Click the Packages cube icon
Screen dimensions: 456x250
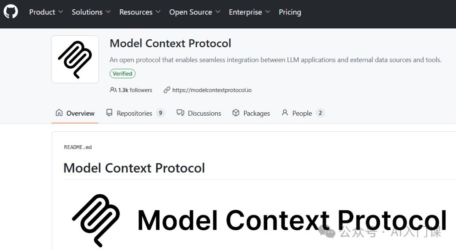(x=236, y=113)
